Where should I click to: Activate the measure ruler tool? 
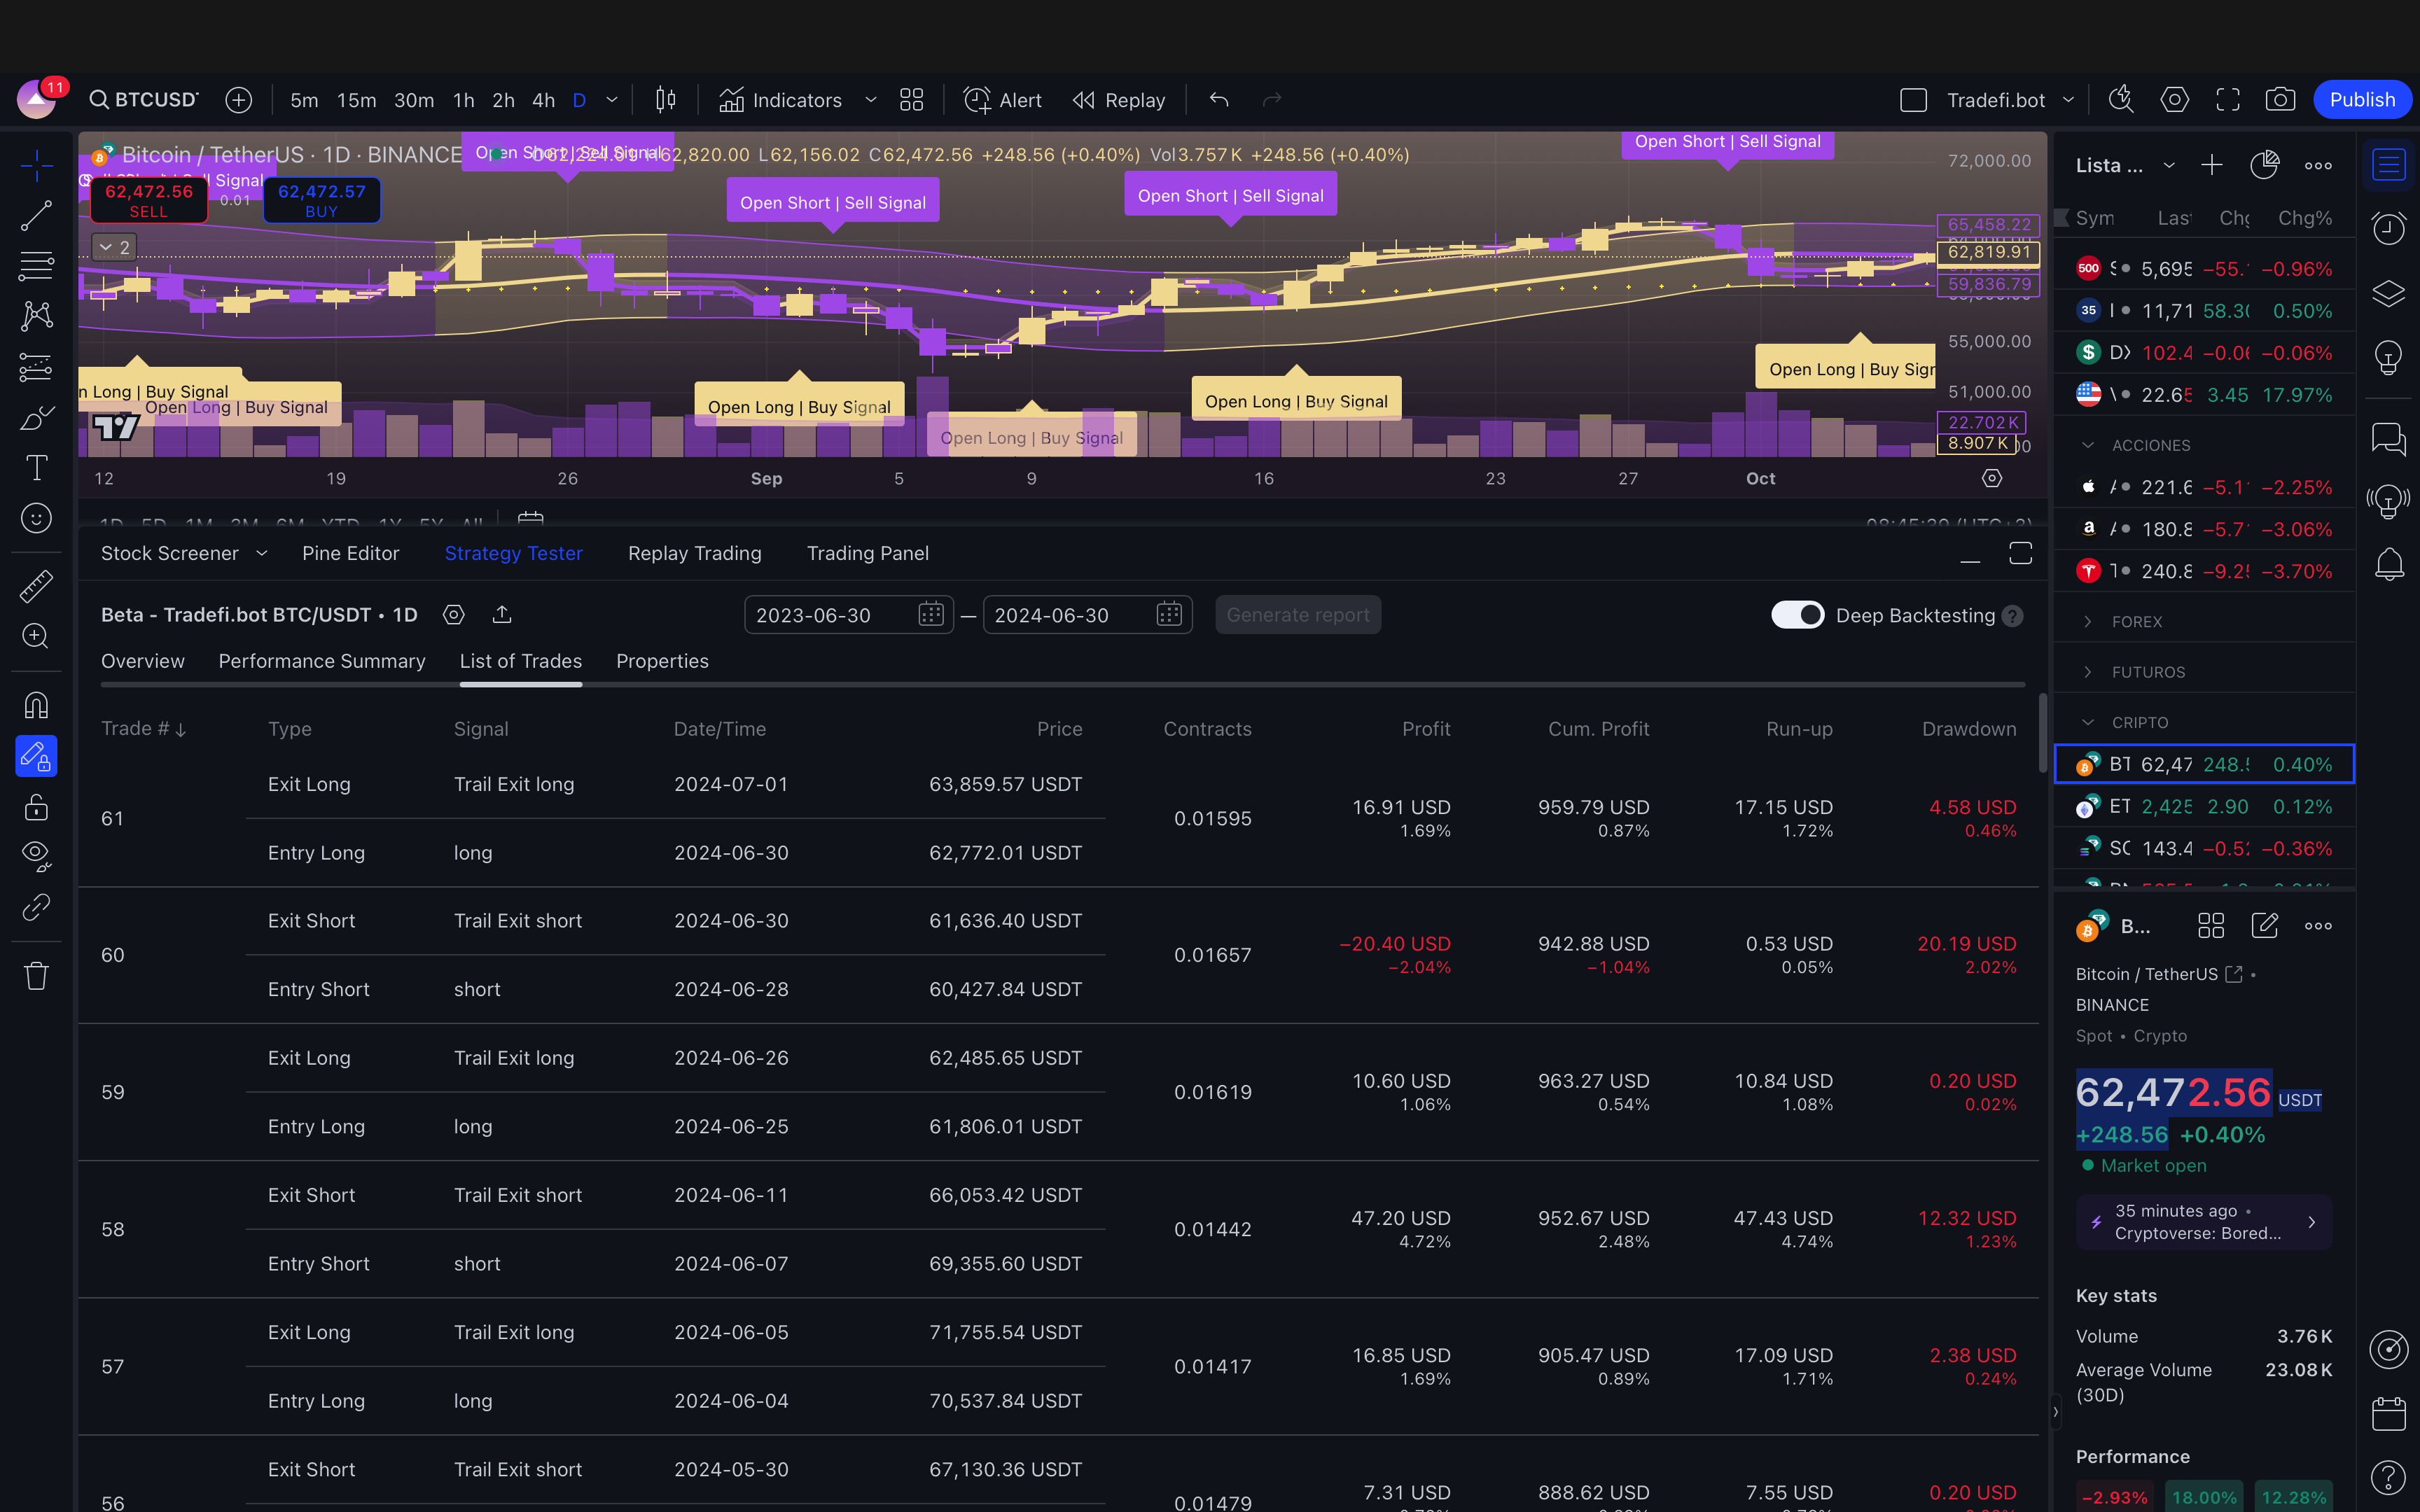click(x=37, y=586)
